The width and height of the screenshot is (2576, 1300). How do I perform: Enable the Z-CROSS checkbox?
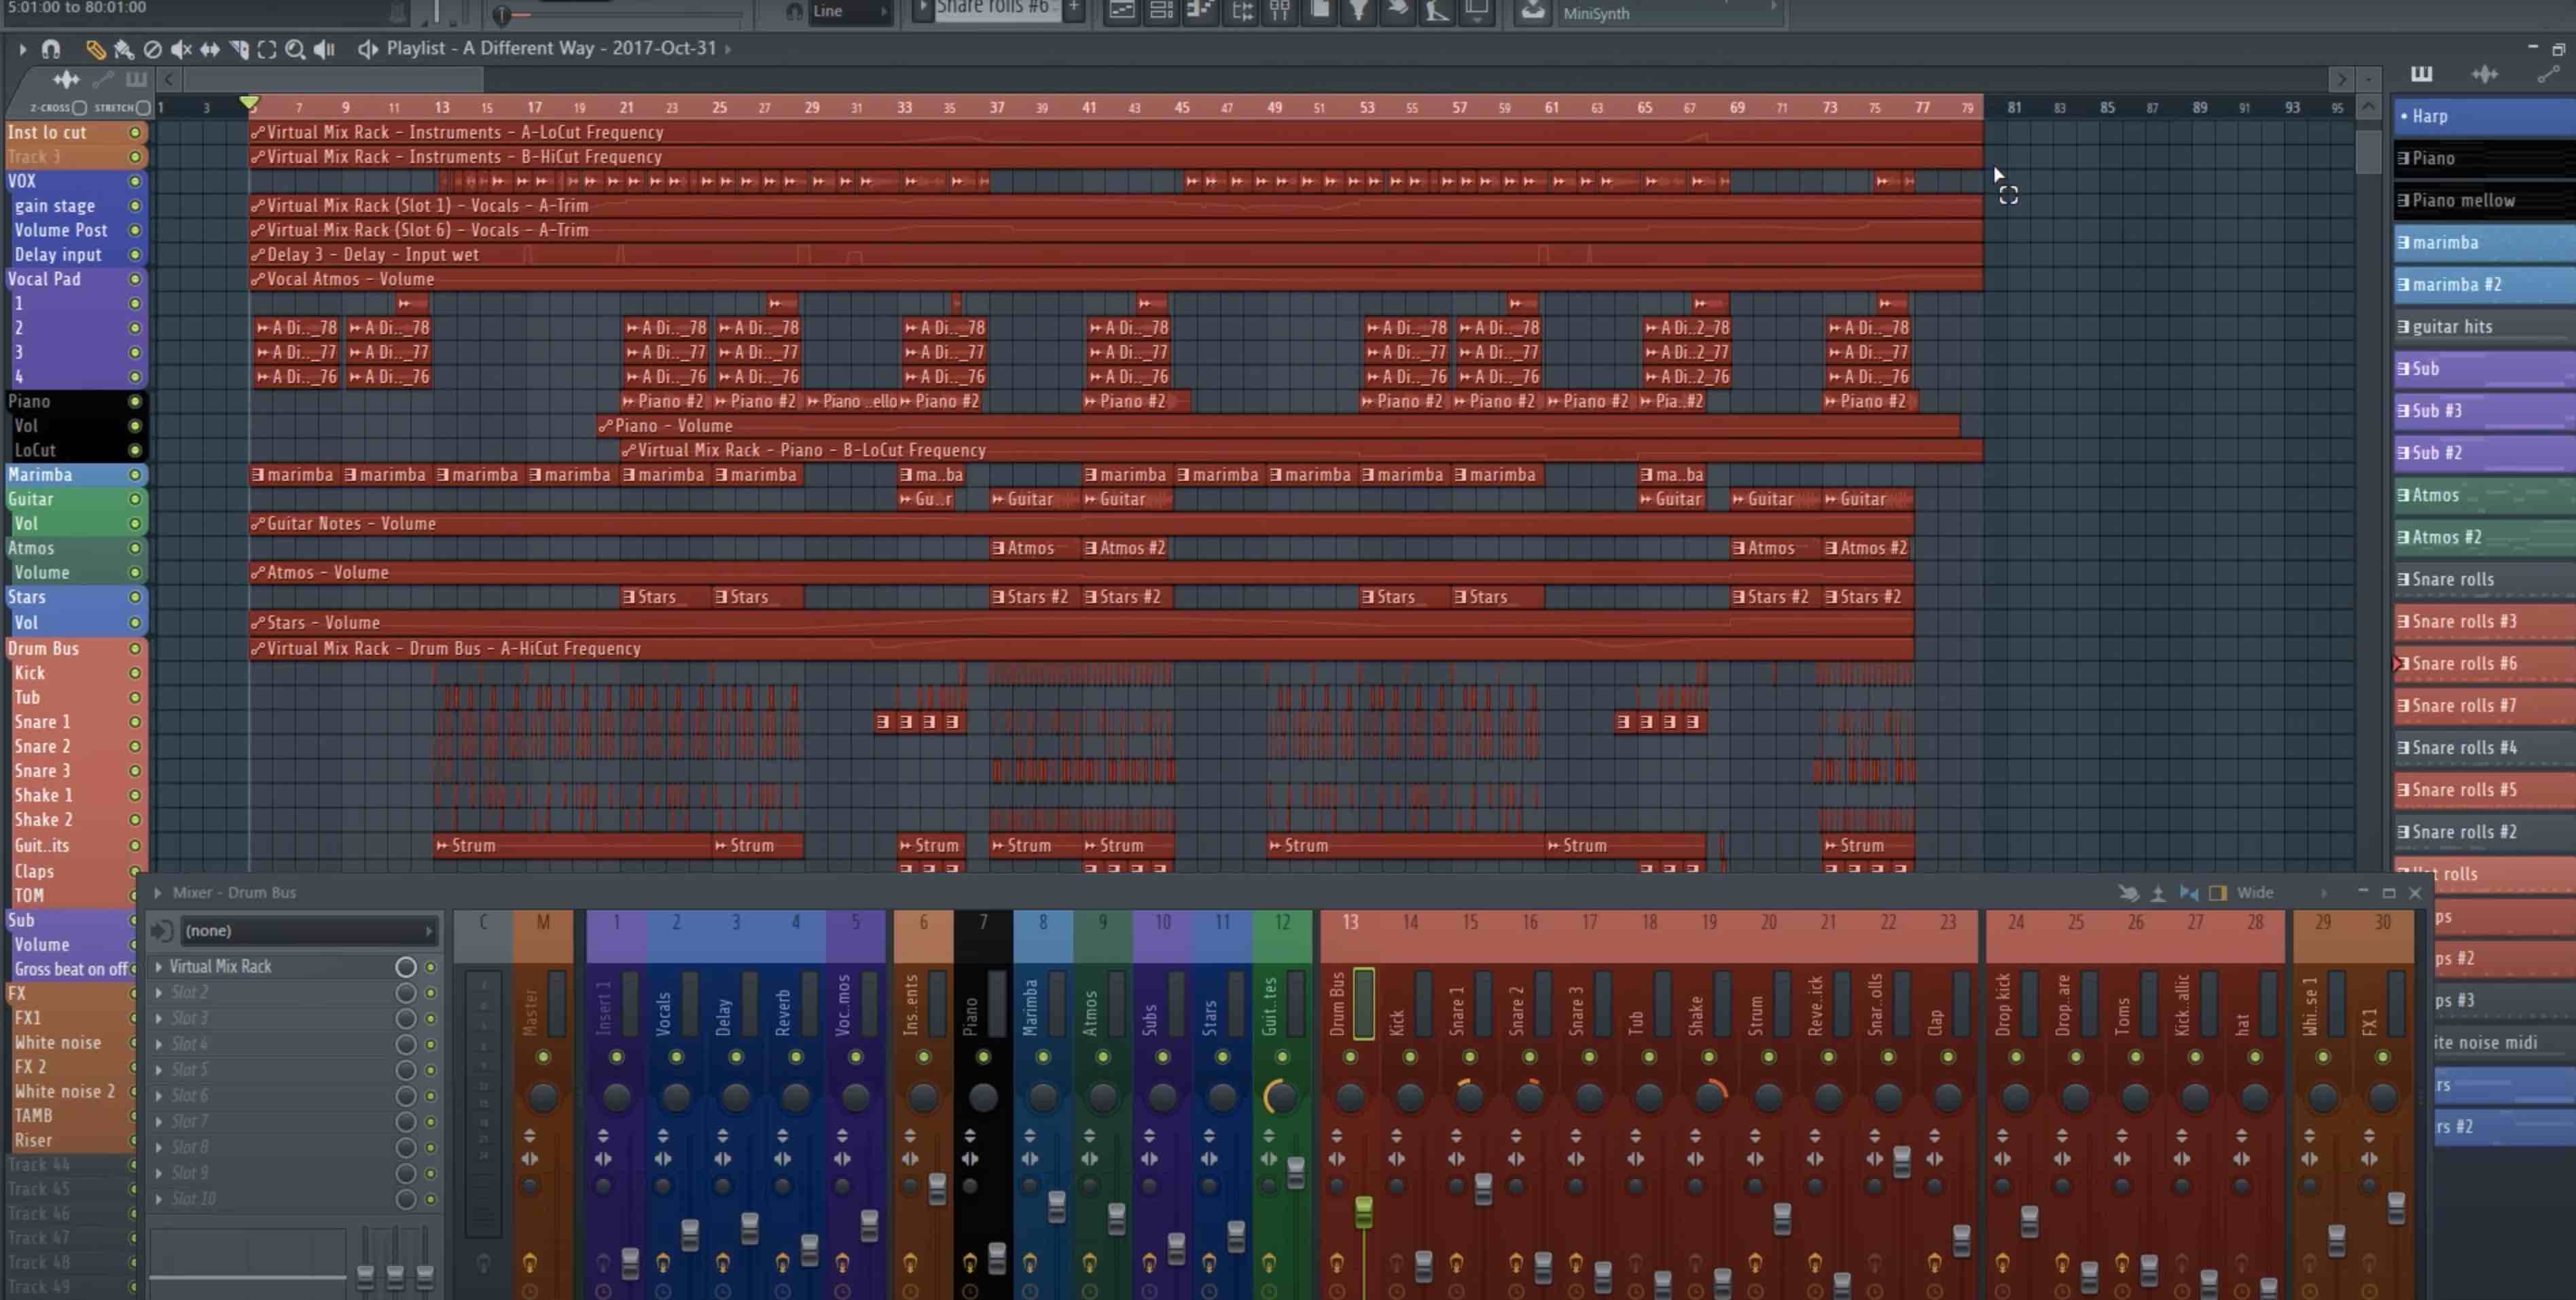[x=80, y=108]
